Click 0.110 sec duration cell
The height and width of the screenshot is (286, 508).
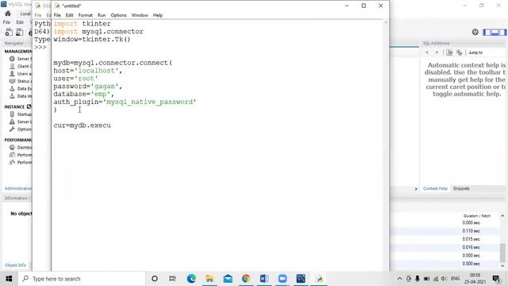coord(471,231)
